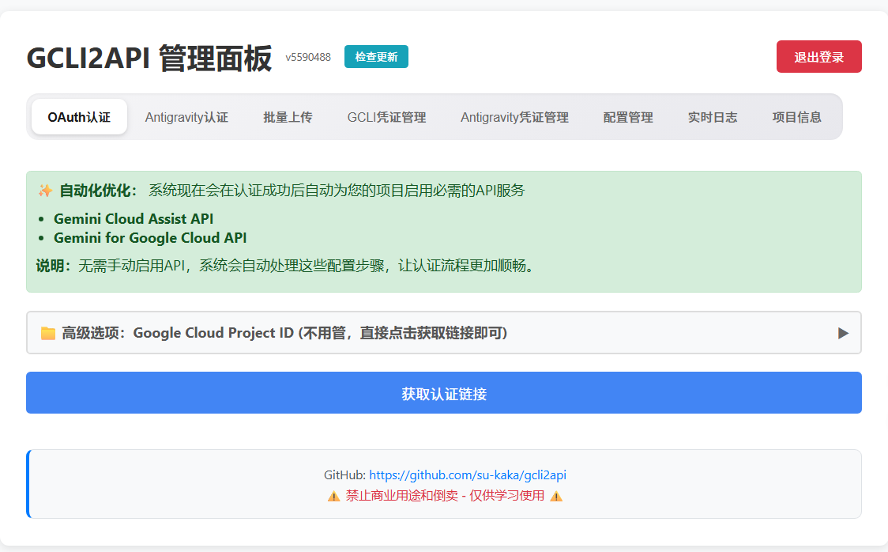View the 实时日志 tab

(713, 117)
